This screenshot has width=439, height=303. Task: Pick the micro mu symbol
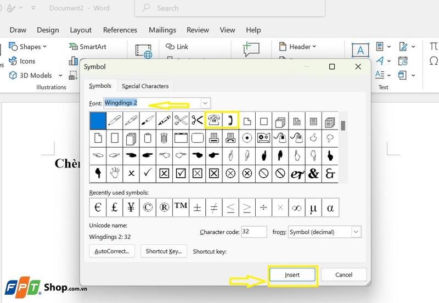pos(313,207)
